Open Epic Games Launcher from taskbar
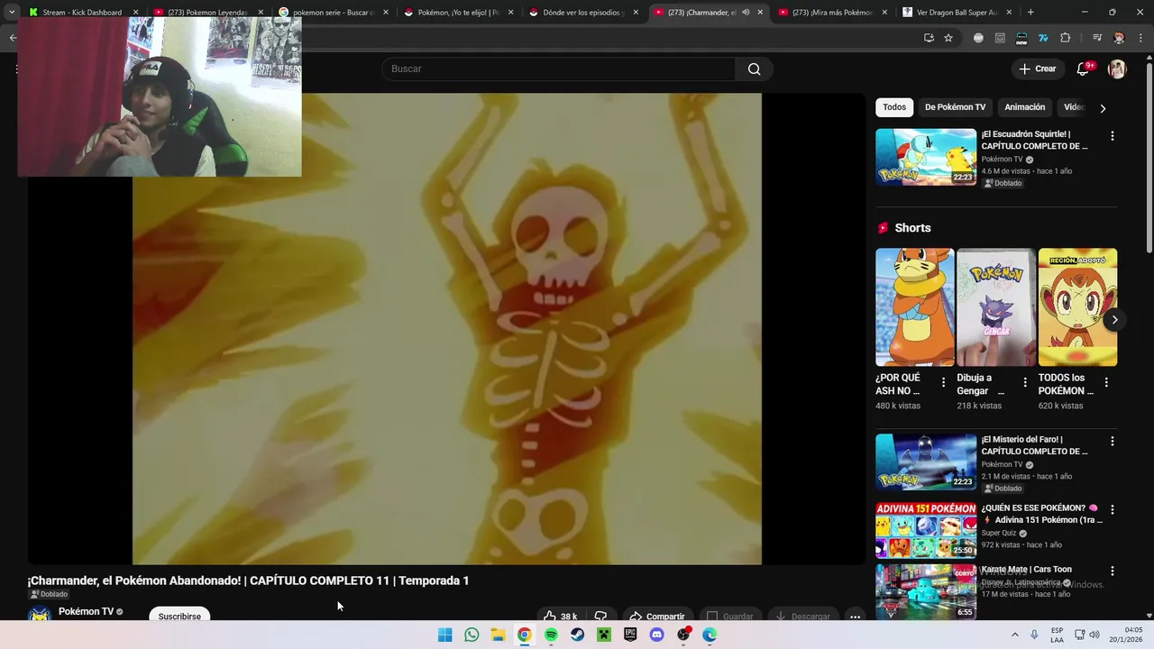This screenshot has height=649, width=1154. point(630,635)
